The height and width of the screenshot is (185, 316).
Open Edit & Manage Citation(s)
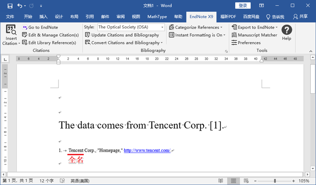pos(50,35)
